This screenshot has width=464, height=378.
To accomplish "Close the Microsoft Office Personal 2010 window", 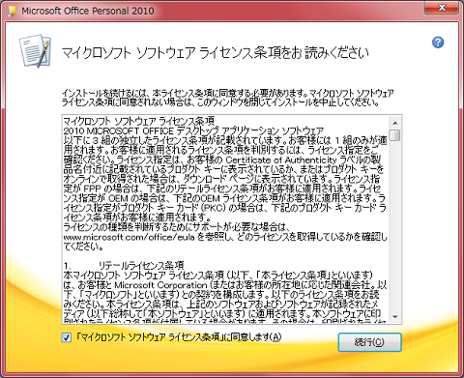I will pyautogui.click(x=442, y=7).
